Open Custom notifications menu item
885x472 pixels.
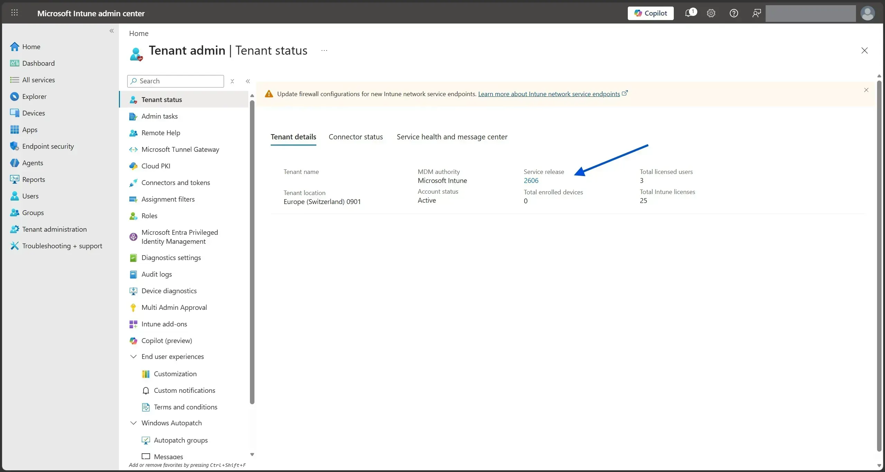(x=184, y=390)
